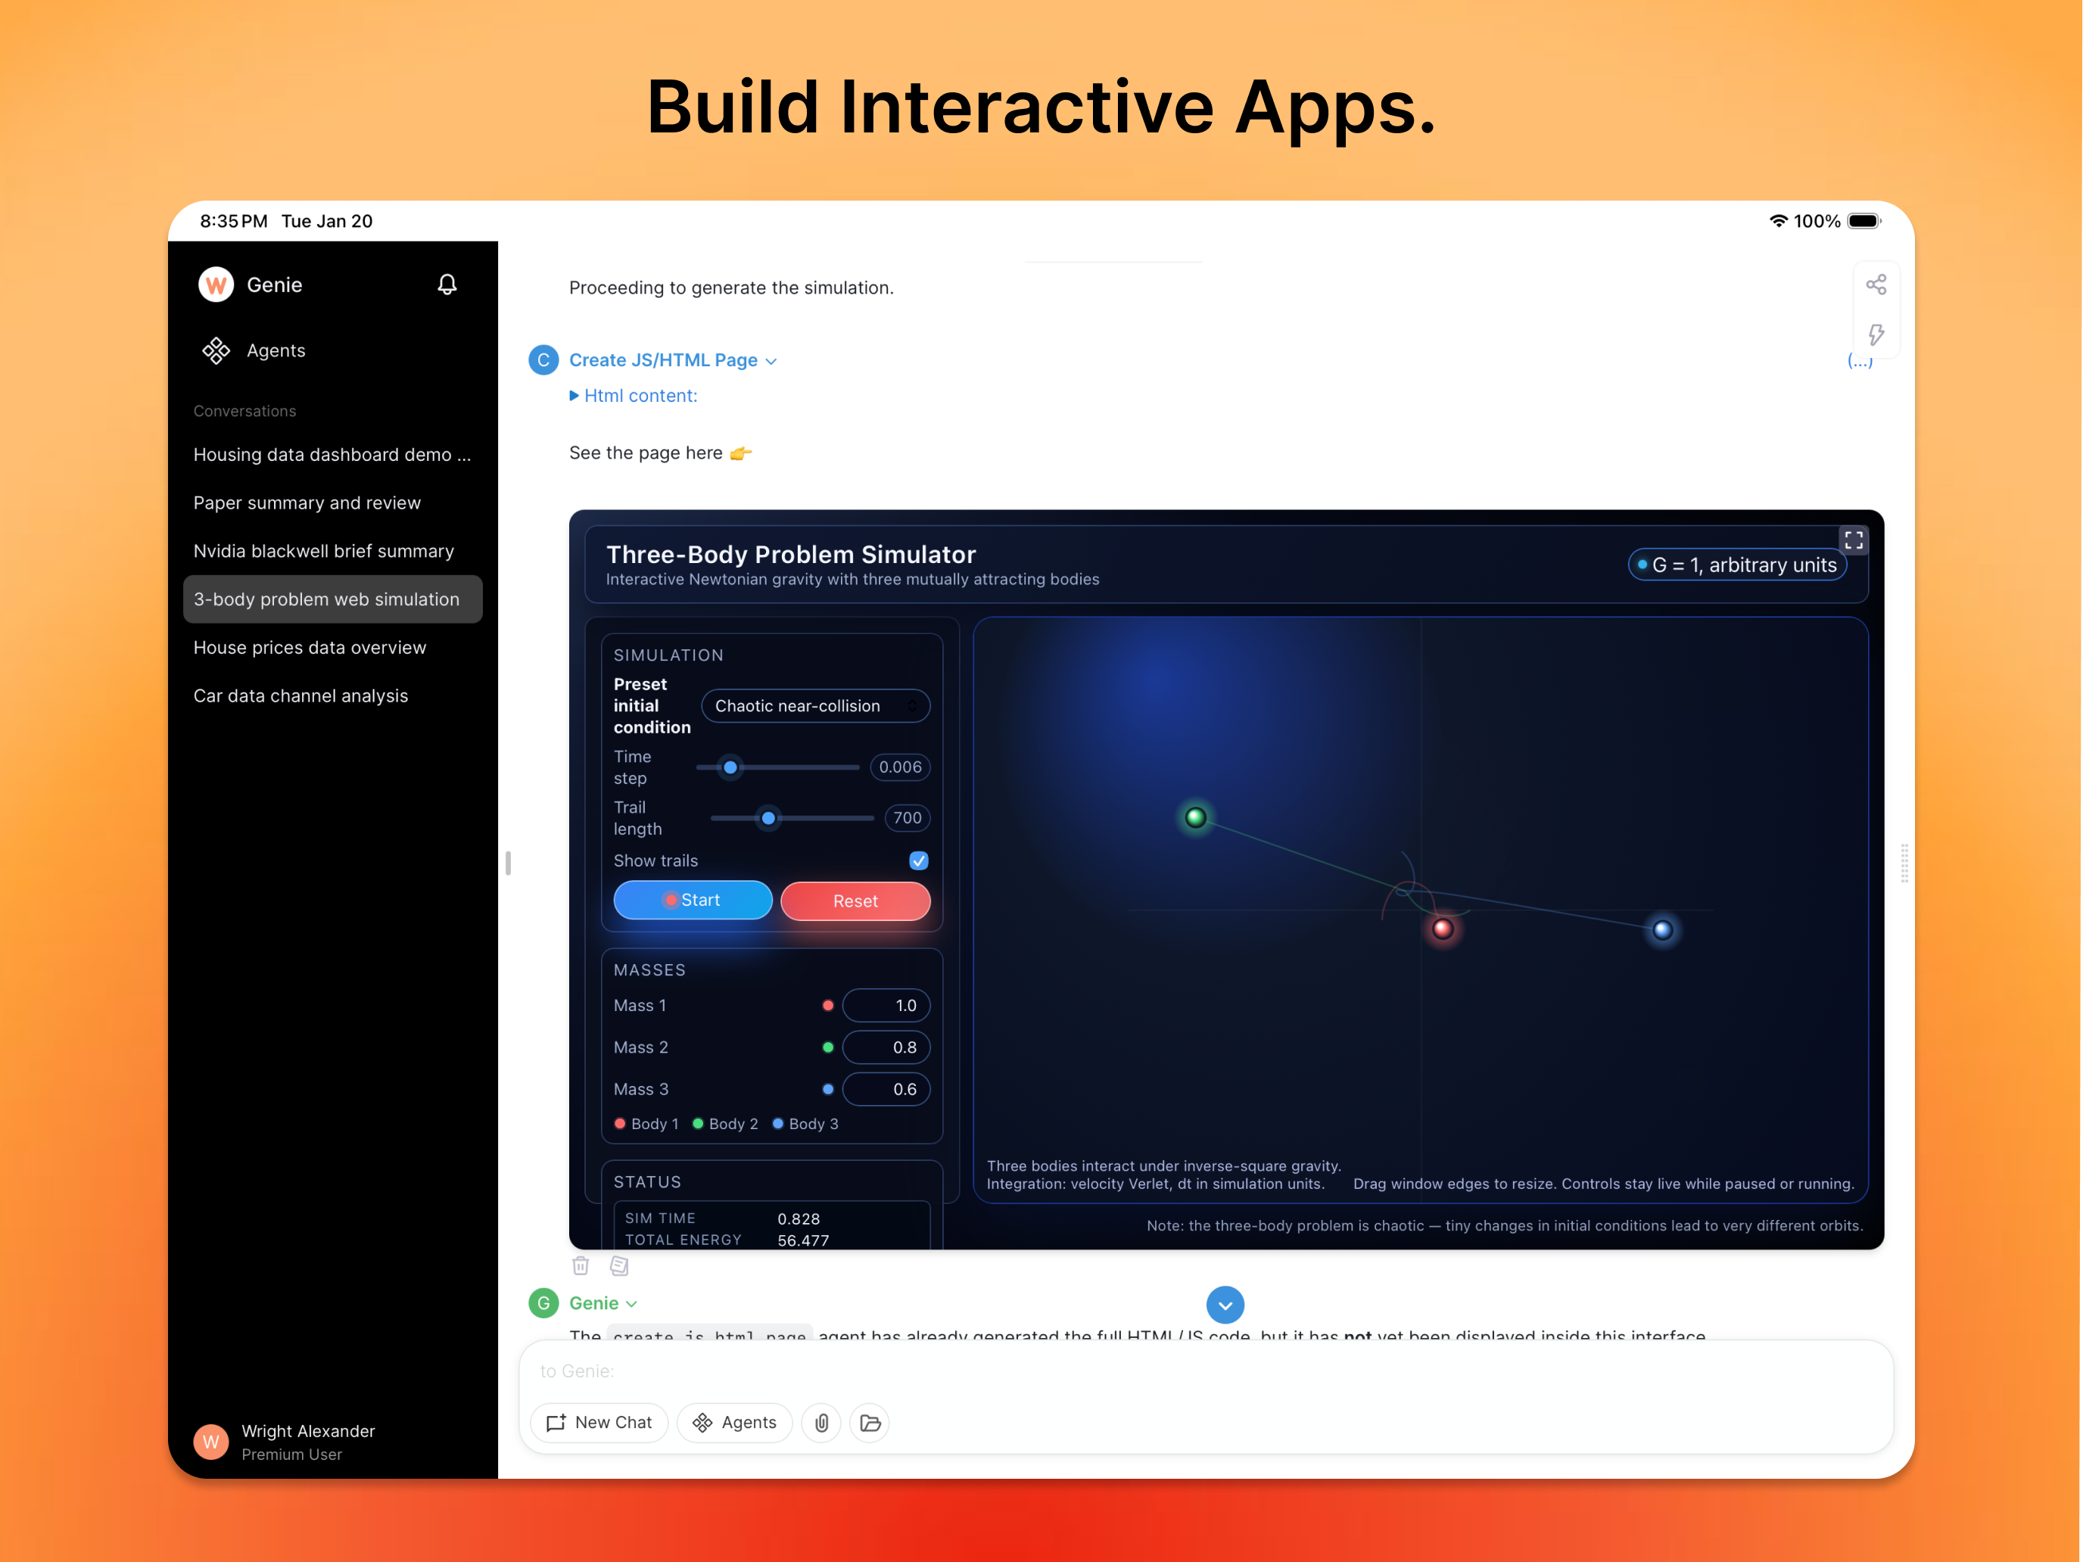This screenshot has height=1562, width=2083.
Task: Start the three-body simulation
Action: click(x=692, y=900)
